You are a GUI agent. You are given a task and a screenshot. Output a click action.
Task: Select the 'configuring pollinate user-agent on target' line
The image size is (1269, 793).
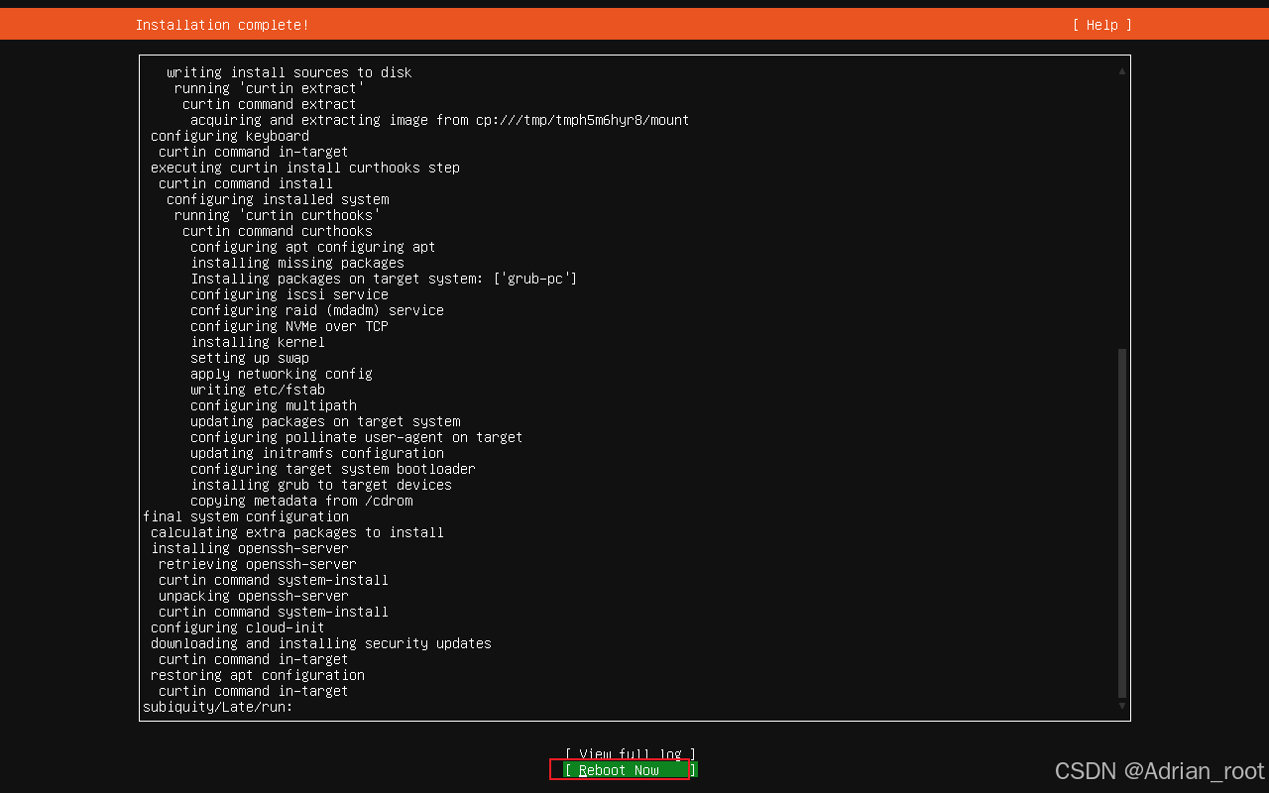[x=357, y=437]
